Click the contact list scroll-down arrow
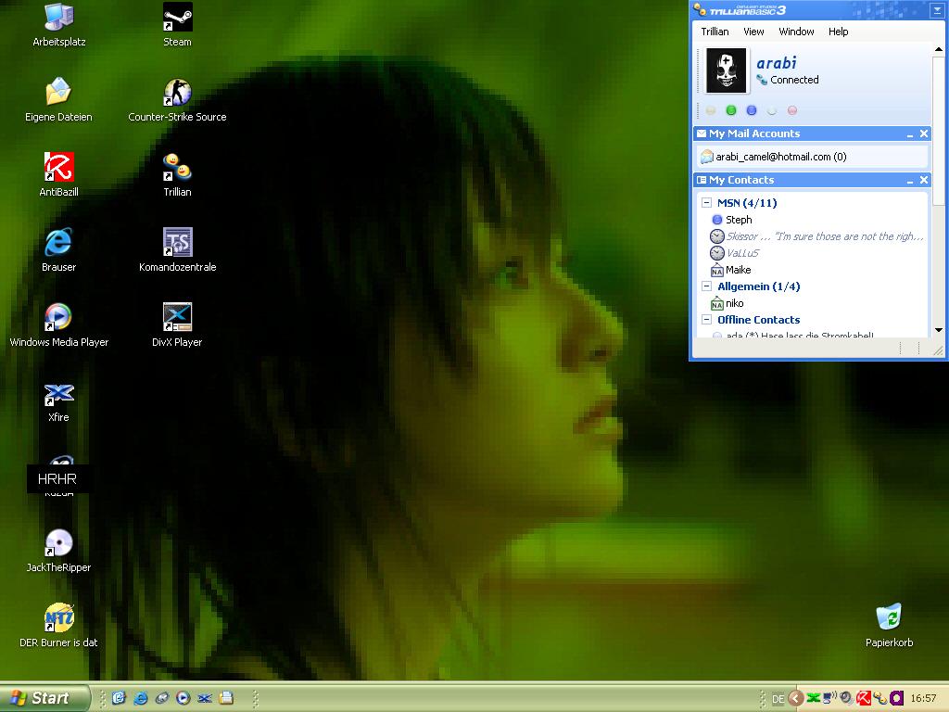 pyautogui.click(x=938, y=330)
